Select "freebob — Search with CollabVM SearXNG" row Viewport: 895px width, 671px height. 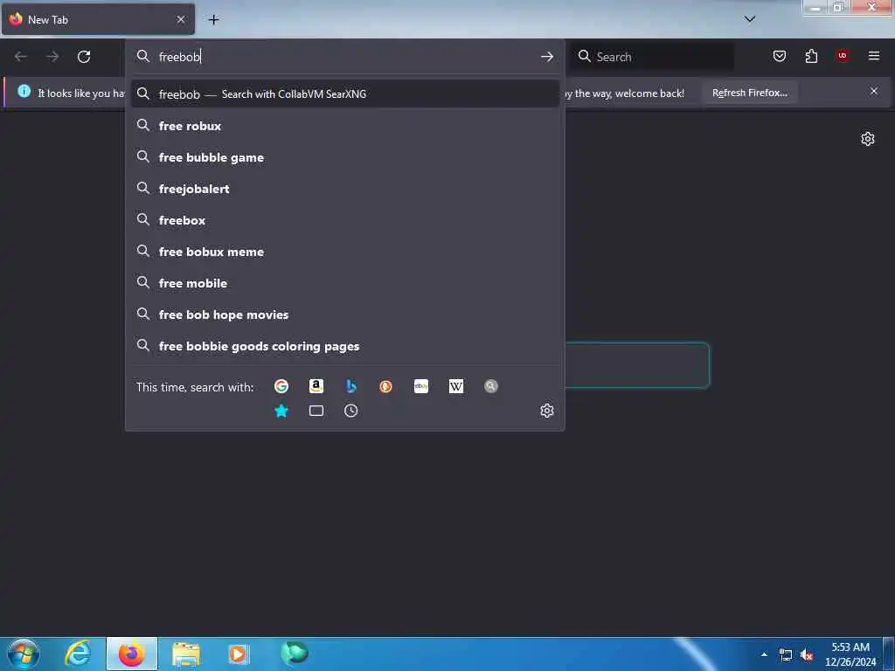point(344,94)
